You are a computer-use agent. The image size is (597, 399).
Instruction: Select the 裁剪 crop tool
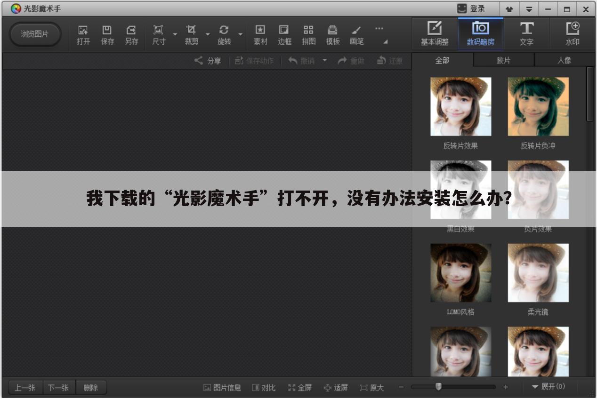coord(191,35)
